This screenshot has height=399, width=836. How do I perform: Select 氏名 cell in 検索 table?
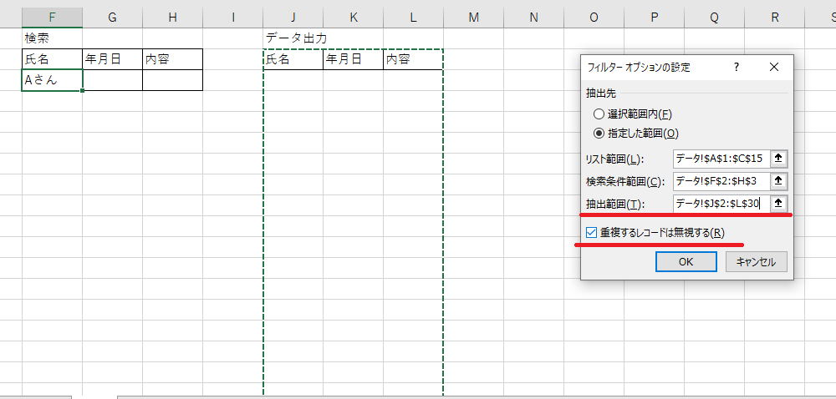point(52,59)
